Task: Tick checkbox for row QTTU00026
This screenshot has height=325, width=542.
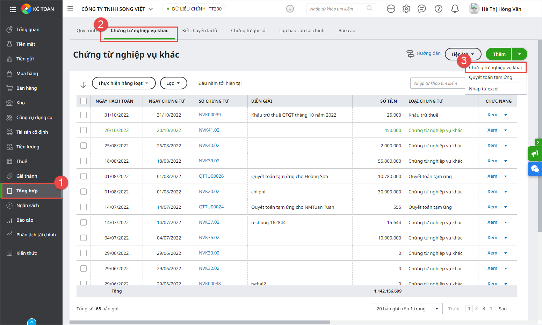Action: pyautogui.click(x=84, y=176)
